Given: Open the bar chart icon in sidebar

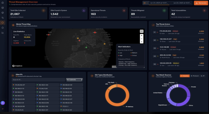Looking at the screenshot, I should (3, 33).
